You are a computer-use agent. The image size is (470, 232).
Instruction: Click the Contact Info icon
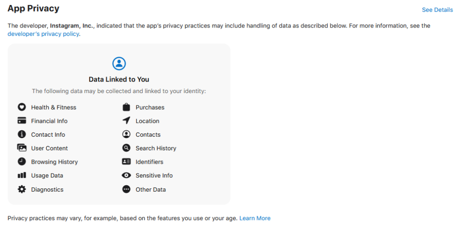pyautogui.click(x=22, y=134)
